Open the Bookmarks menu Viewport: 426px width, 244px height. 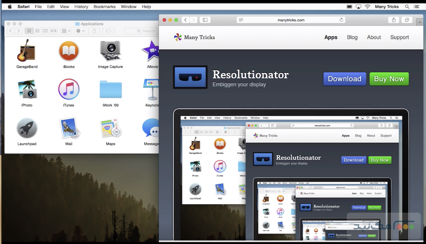point(104,6)
